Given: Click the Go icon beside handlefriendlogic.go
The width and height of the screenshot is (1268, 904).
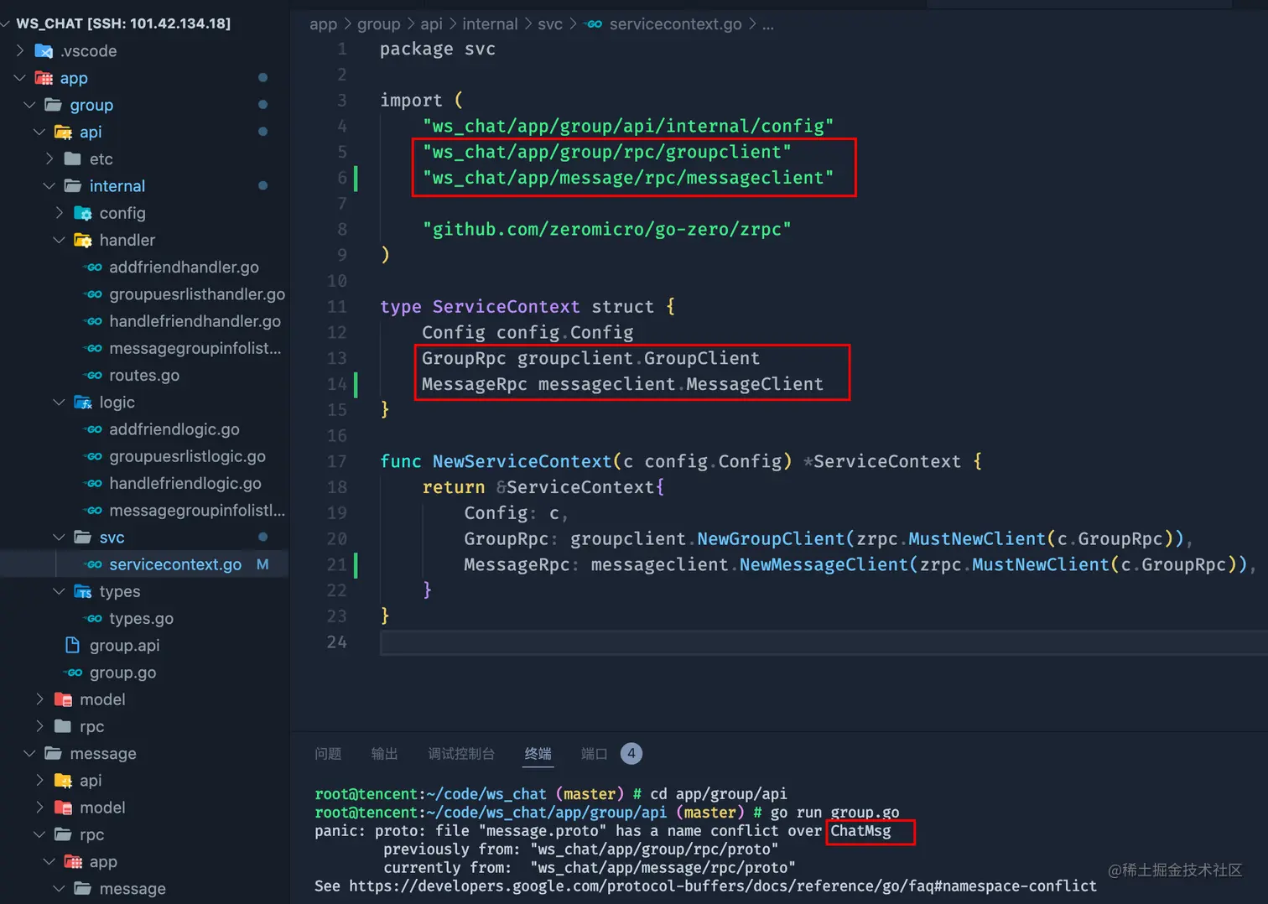Looking at the screenshot, I should [x=93, y=484].
